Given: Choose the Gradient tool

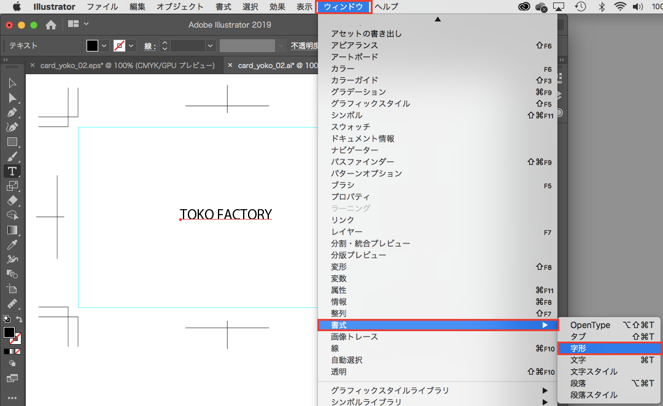Looking at the screenshot, I should 12,230.
